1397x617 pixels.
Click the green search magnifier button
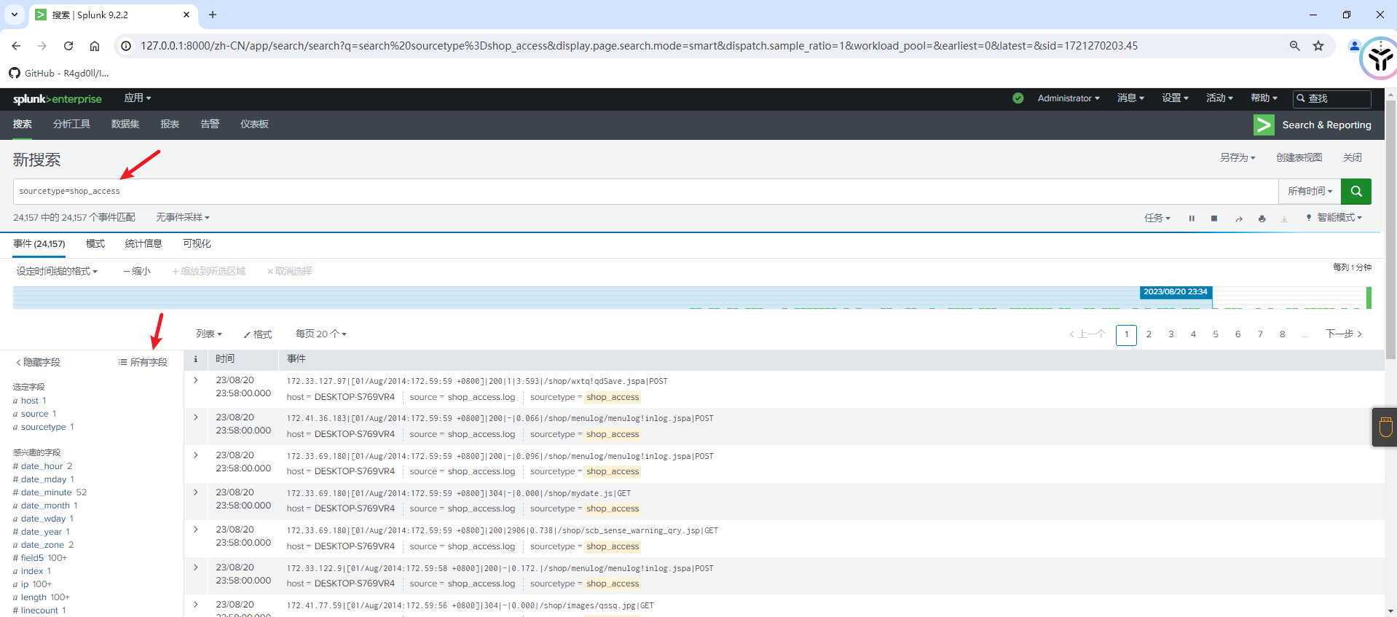click(x=1355, y=192)
